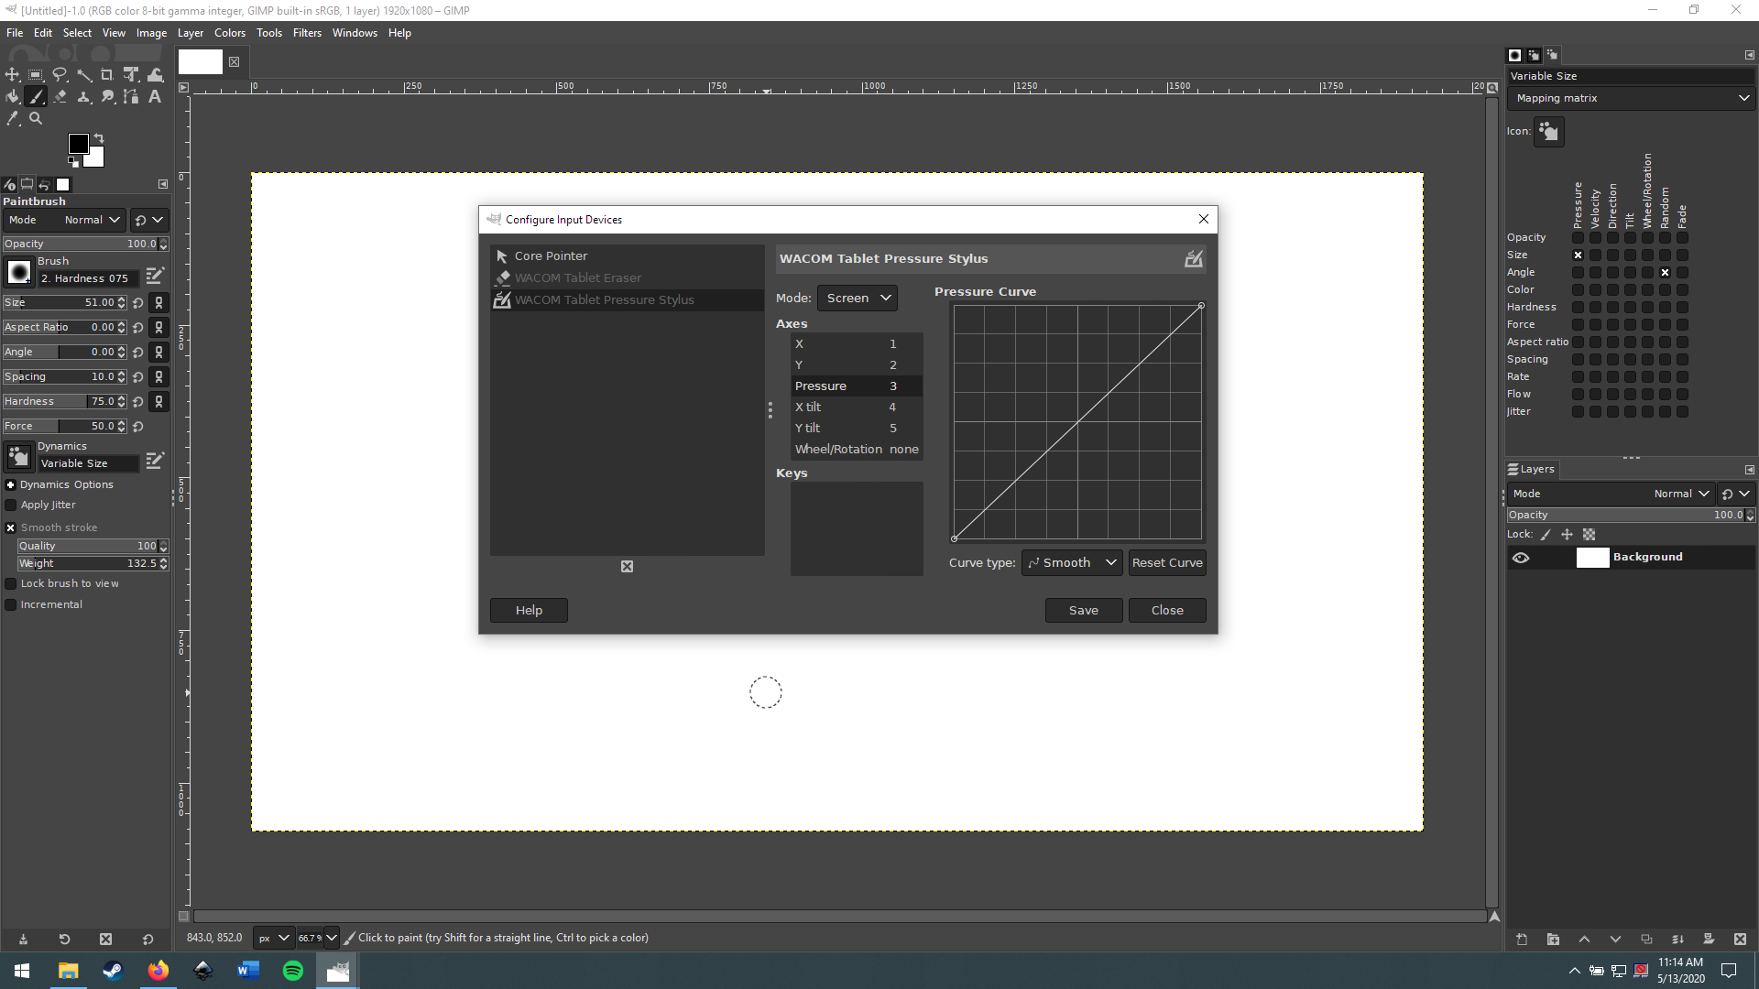Select the Pressure axis row

857,386
